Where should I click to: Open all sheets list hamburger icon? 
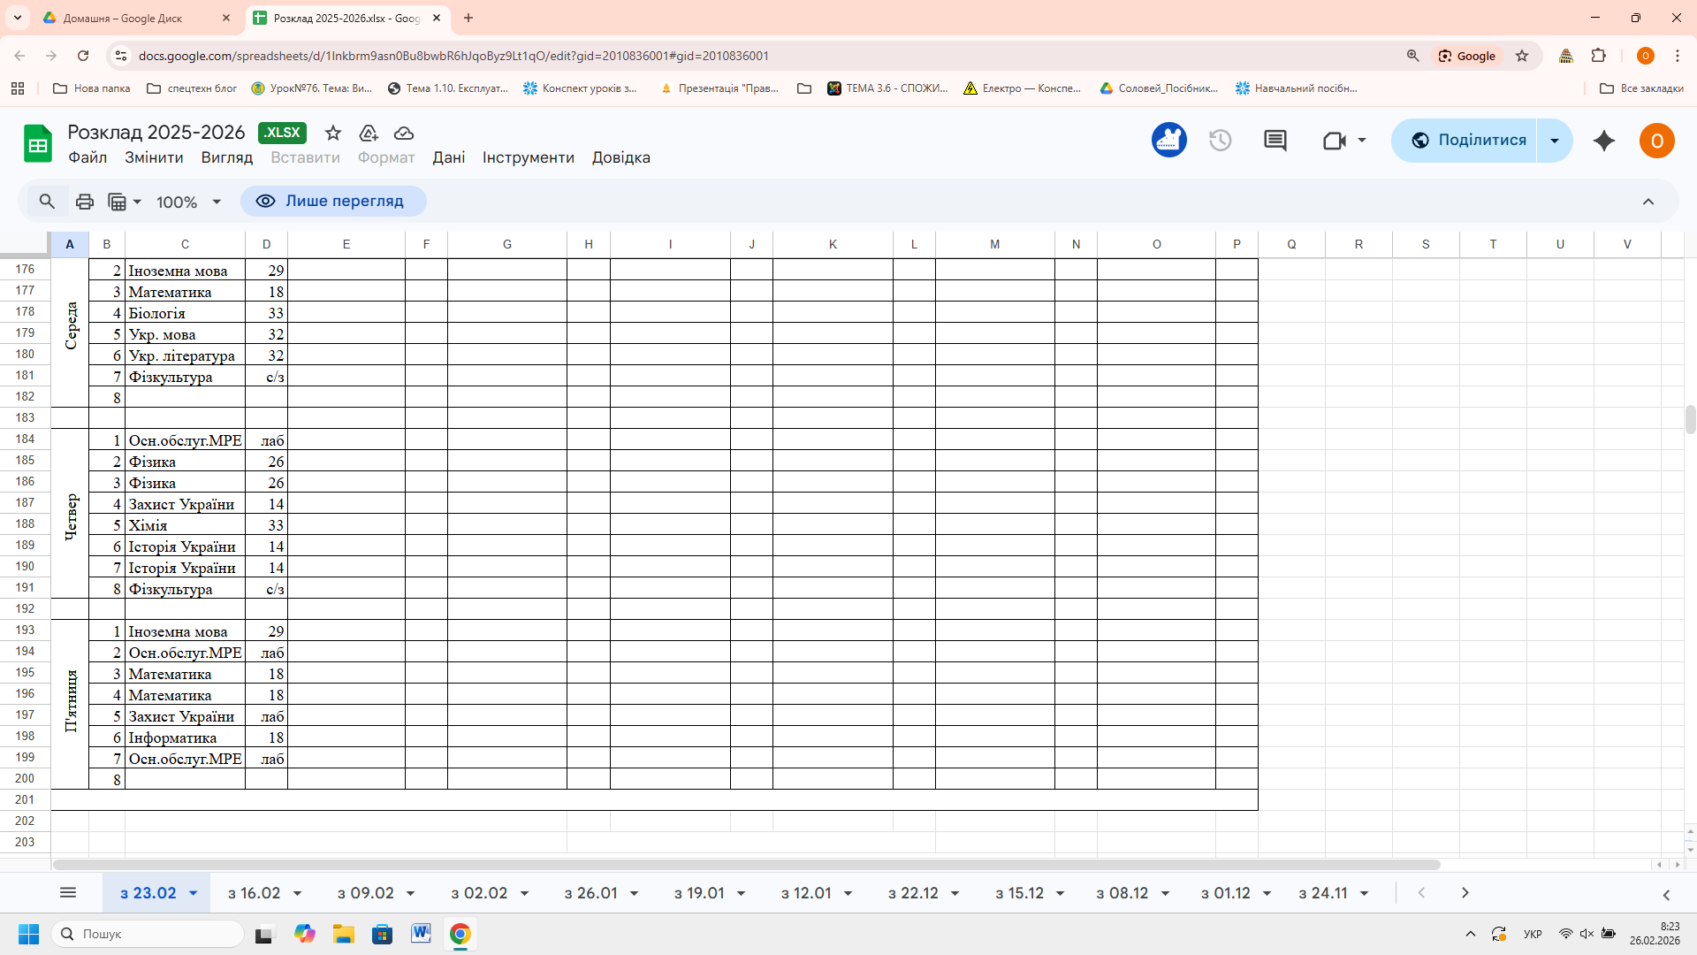pos(68,893)
